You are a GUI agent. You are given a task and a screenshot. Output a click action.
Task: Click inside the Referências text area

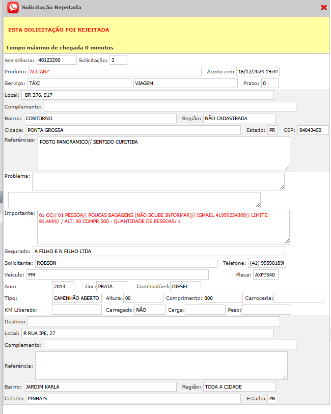(x=163, y=154)
